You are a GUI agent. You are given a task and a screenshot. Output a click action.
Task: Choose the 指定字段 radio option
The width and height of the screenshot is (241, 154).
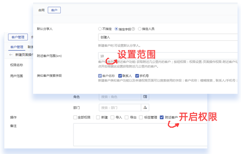click(116, 29)
